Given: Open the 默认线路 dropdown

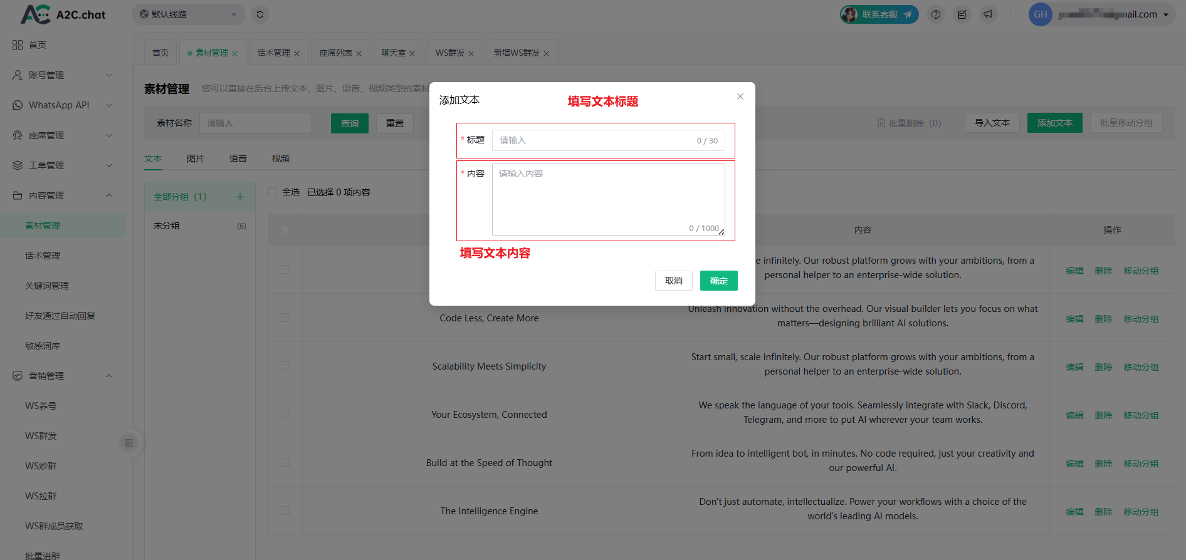Looking at the screenshot, I should [x=188, y=14].
